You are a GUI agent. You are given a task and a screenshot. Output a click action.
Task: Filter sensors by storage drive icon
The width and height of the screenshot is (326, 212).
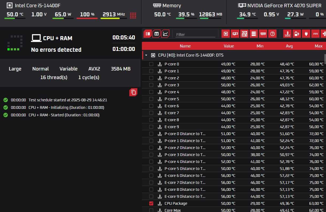point(254,34)
